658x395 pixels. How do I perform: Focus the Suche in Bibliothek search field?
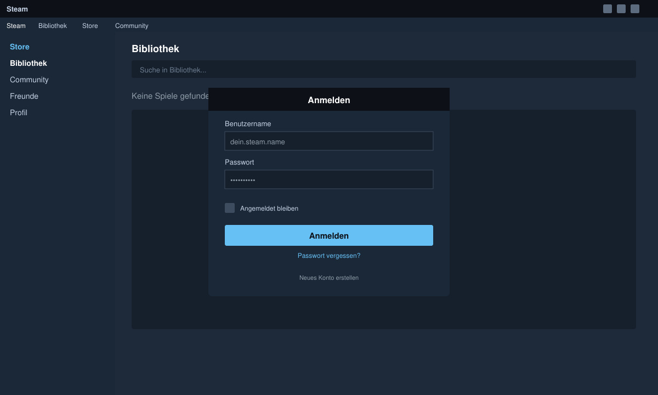(384, 69)
